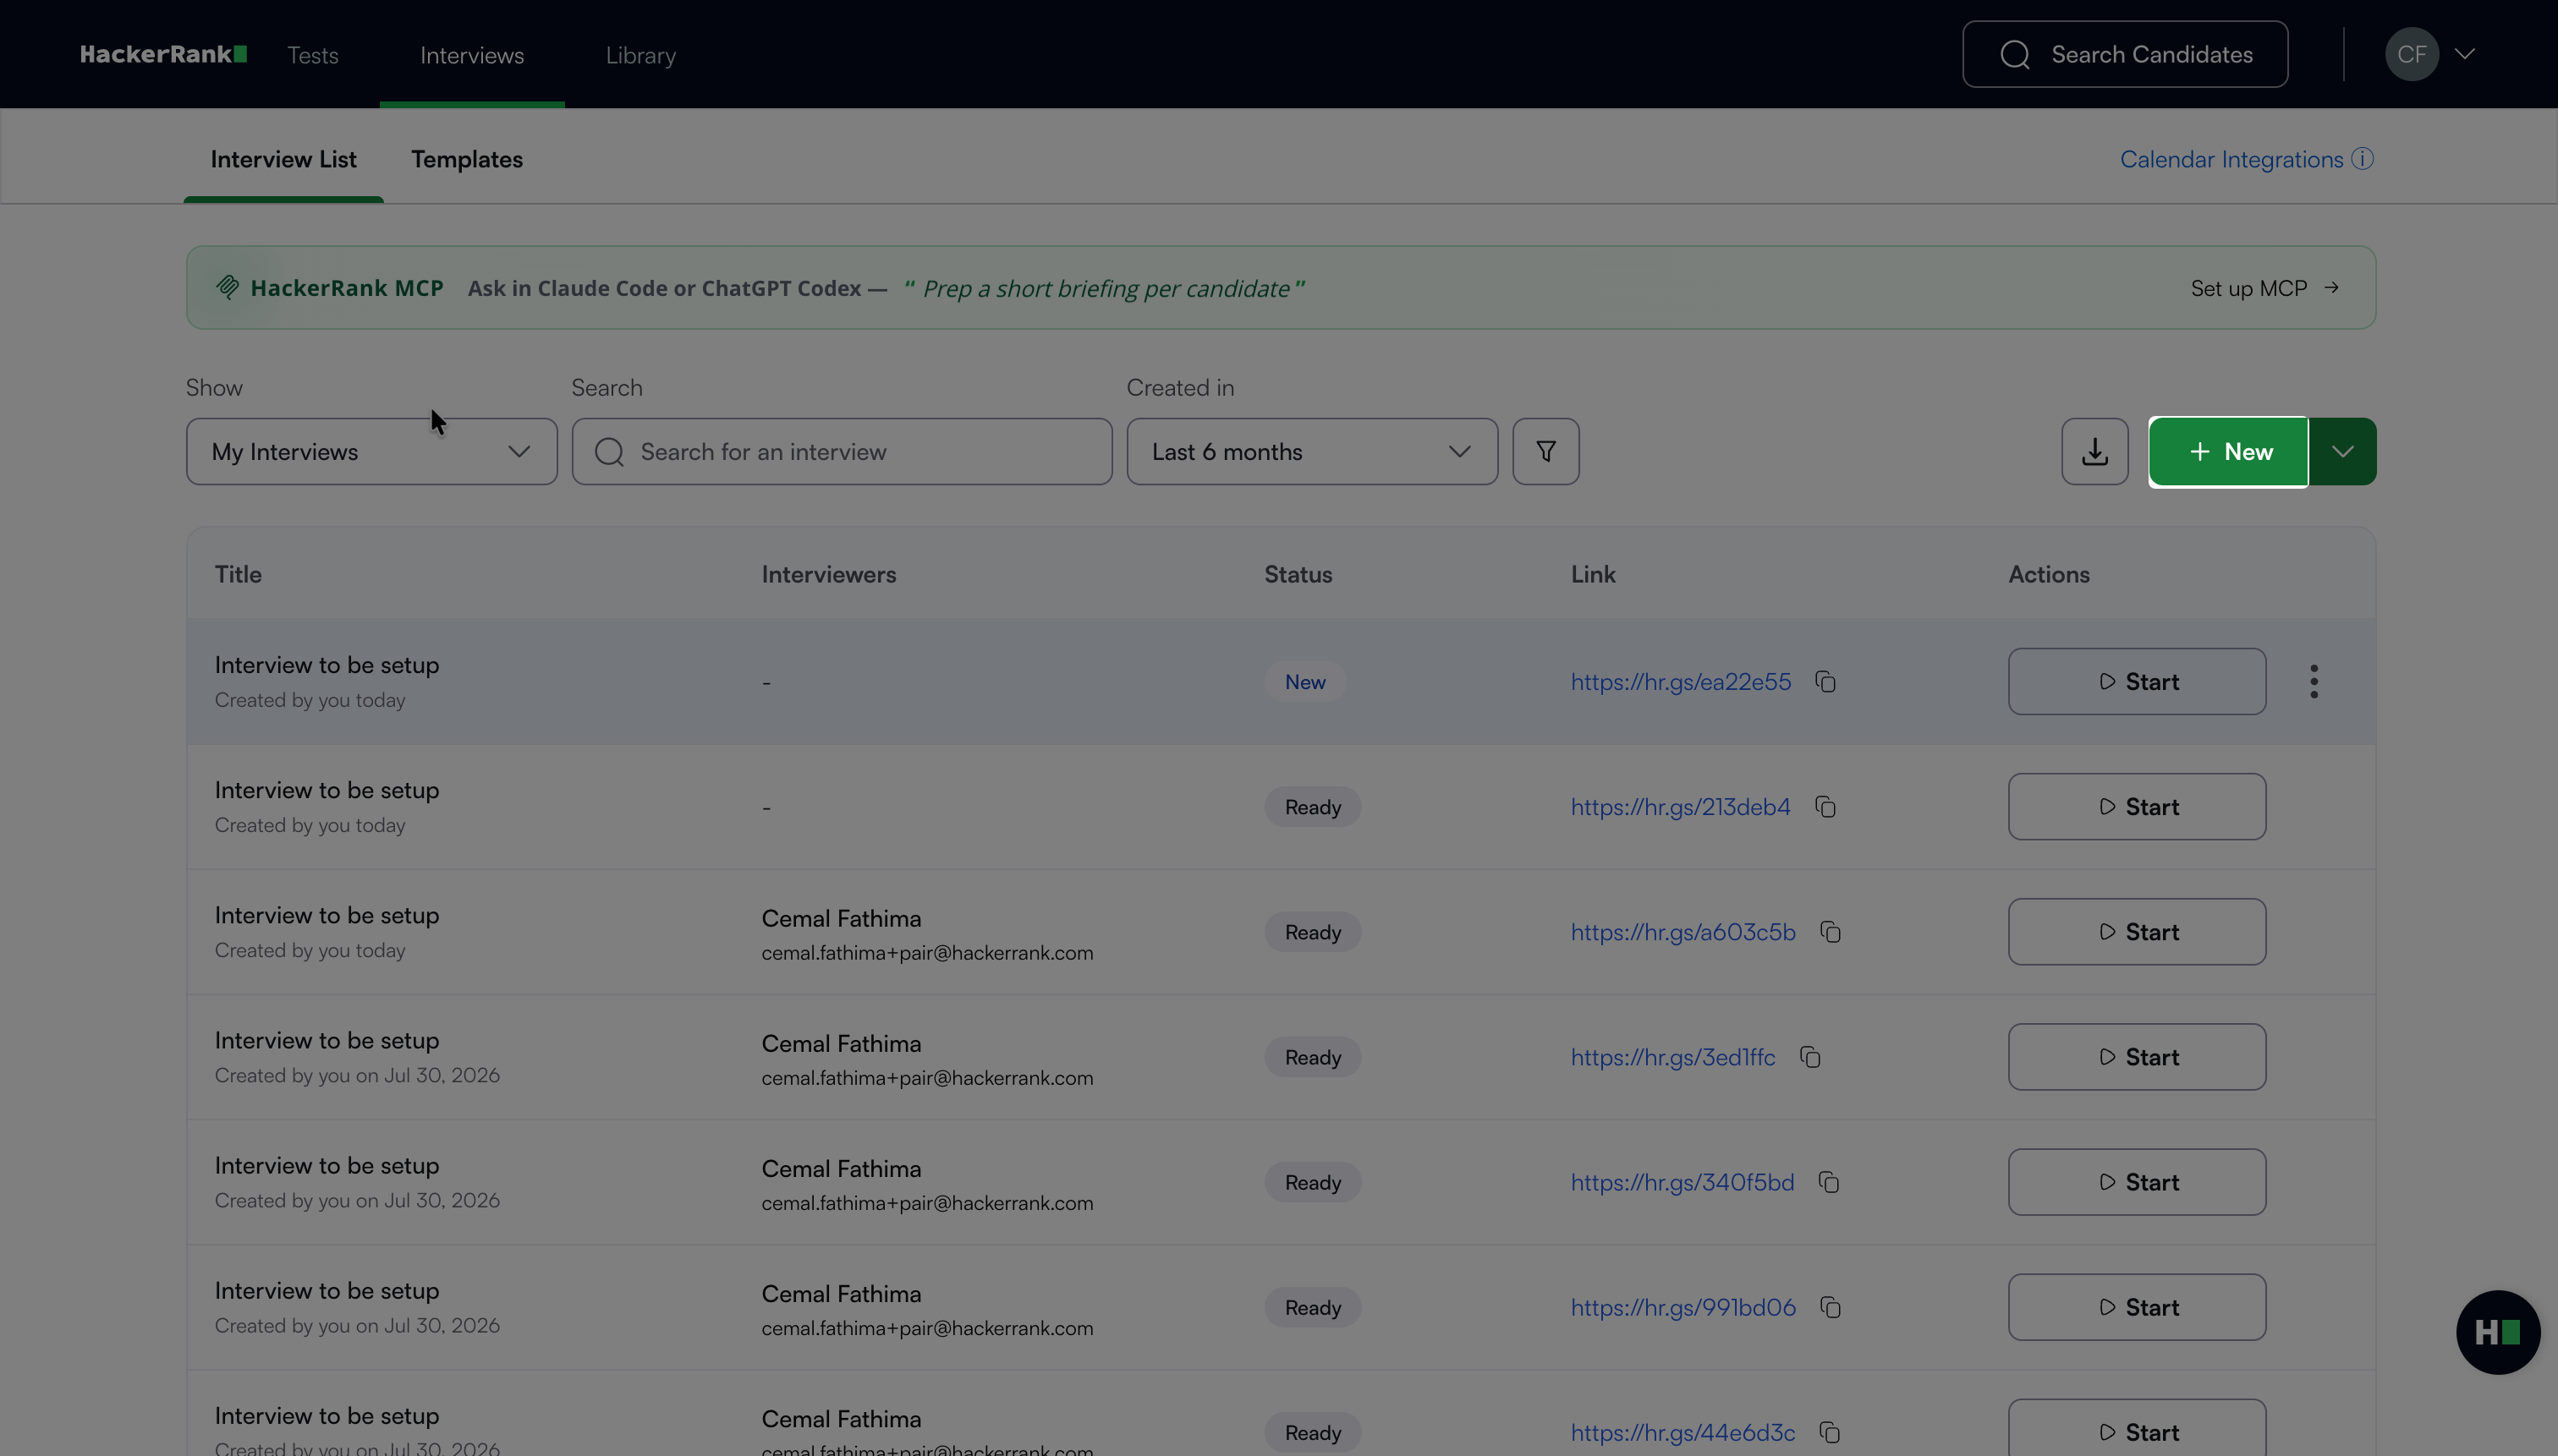Click the HackerRank MCP banner icon
The image size is (2558, 1456).
[x=227, y=288]
